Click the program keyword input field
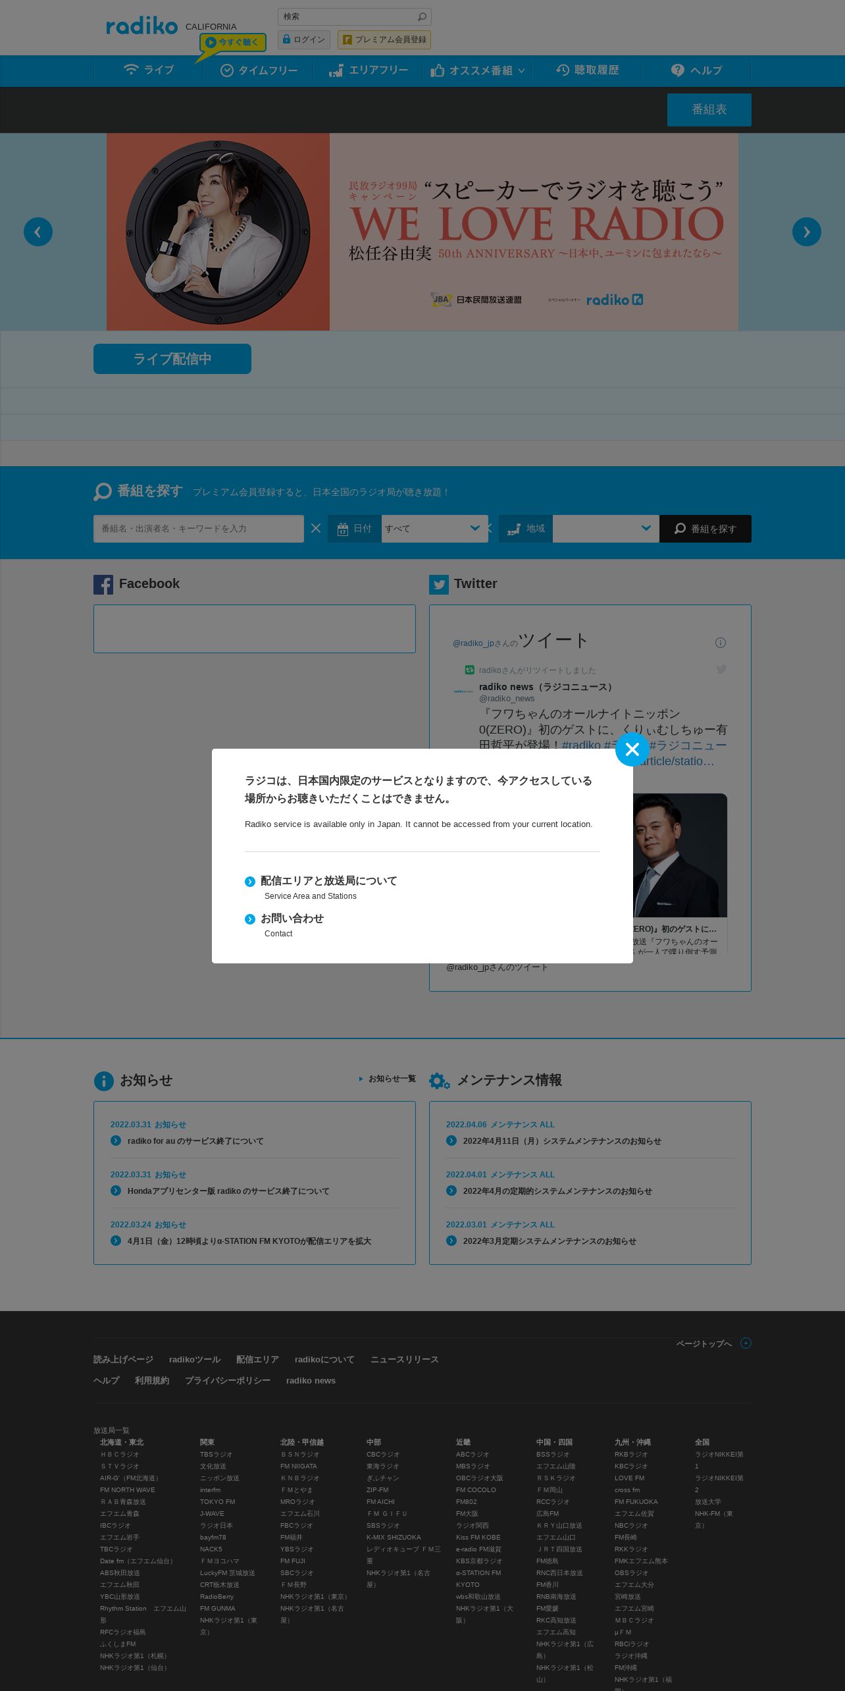This screenshot has width=845, height=1691. coord(199,529)
